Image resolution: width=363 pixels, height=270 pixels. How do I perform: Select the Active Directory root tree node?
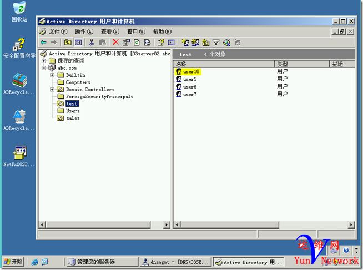click(109, 54)
